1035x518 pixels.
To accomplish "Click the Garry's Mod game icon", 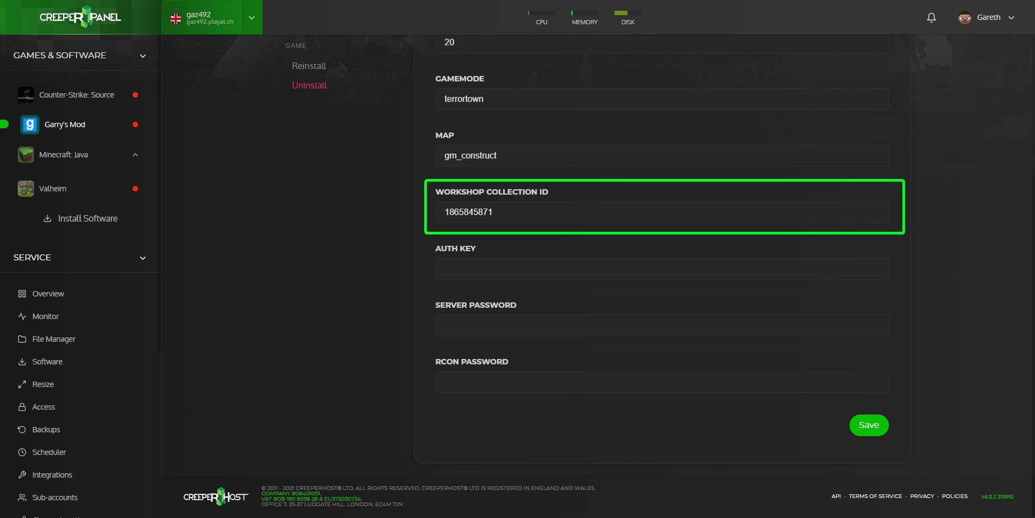I will (30, 125).
